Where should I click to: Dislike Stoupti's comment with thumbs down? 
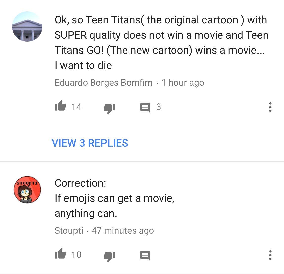109,257
